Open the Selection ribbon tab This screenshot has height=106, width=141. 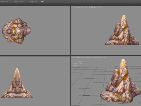pyautogui.click(x=4, y=2)
